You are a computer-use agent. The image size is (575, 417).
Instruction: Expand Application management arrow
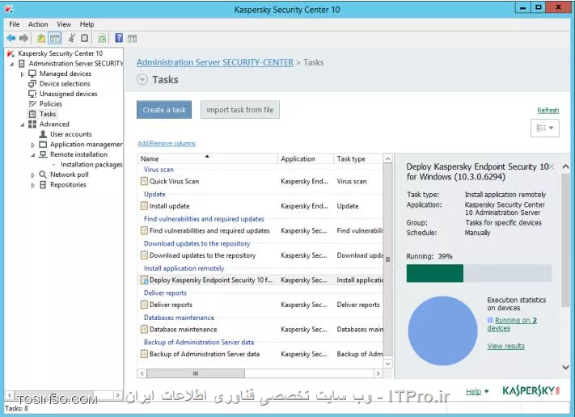click(x=33, y=145)
